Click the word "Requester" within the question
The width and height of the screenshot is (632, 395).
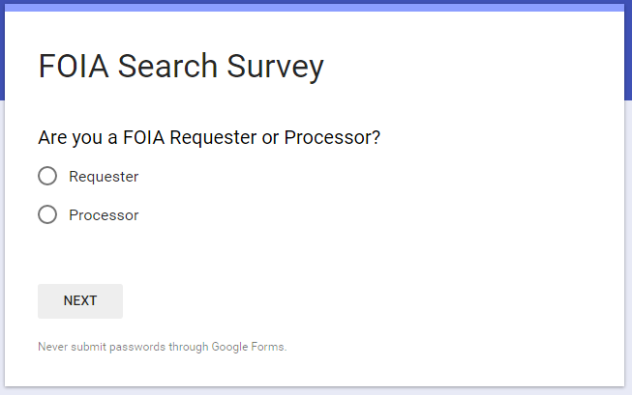(213, 137)
